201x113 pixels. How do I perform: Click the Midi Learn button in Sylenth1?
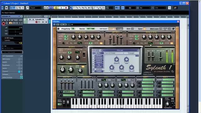point(161,29)
